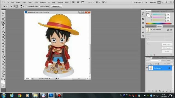This screenshot has width=175, height=98.
Task: Click the Invert button
Action: coord(167,51)
